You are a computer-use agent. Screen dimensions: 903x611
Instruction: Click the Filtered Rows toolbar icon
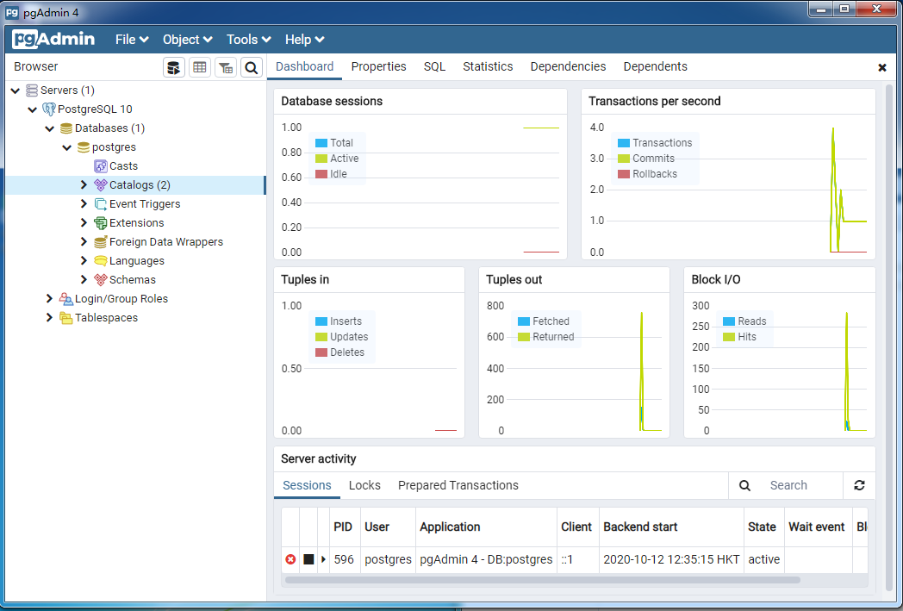click(226, 67)
